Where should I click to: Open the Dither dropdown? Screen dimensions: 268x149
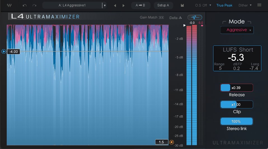tap(245, 6)
